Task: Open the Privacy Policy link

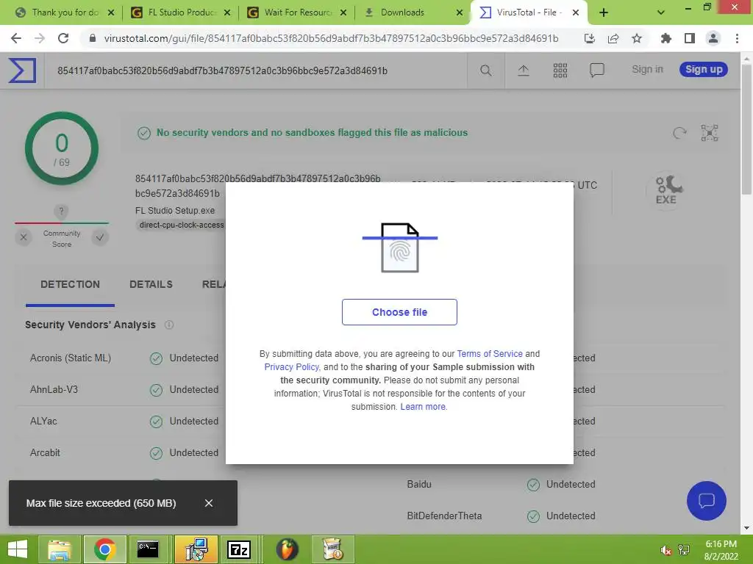Action: pos(291,367)
